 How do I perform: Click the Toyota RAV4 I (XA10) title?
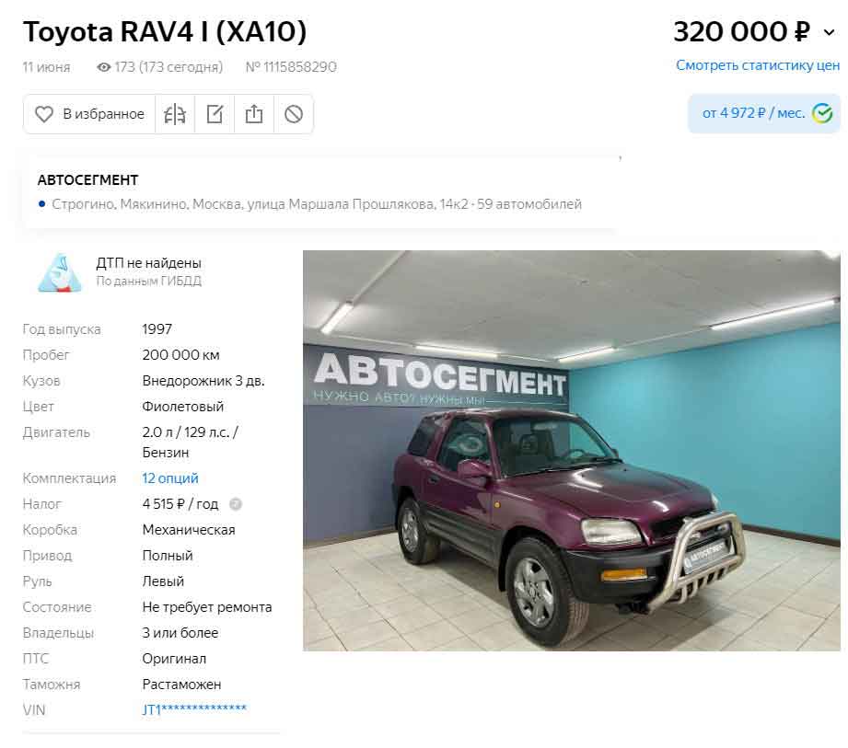(165, 31)
